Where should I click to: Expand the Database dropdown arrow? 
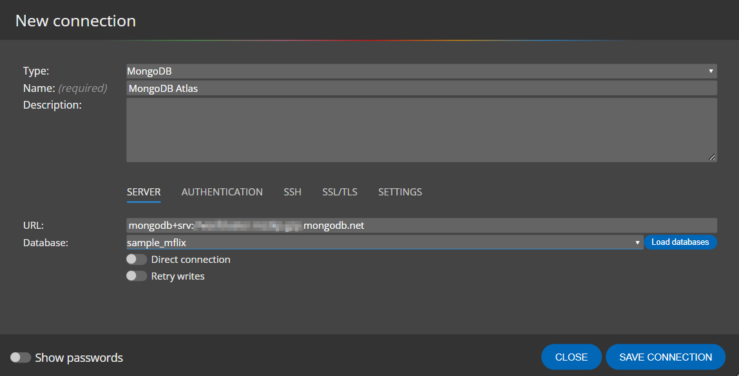click(637, 242)
